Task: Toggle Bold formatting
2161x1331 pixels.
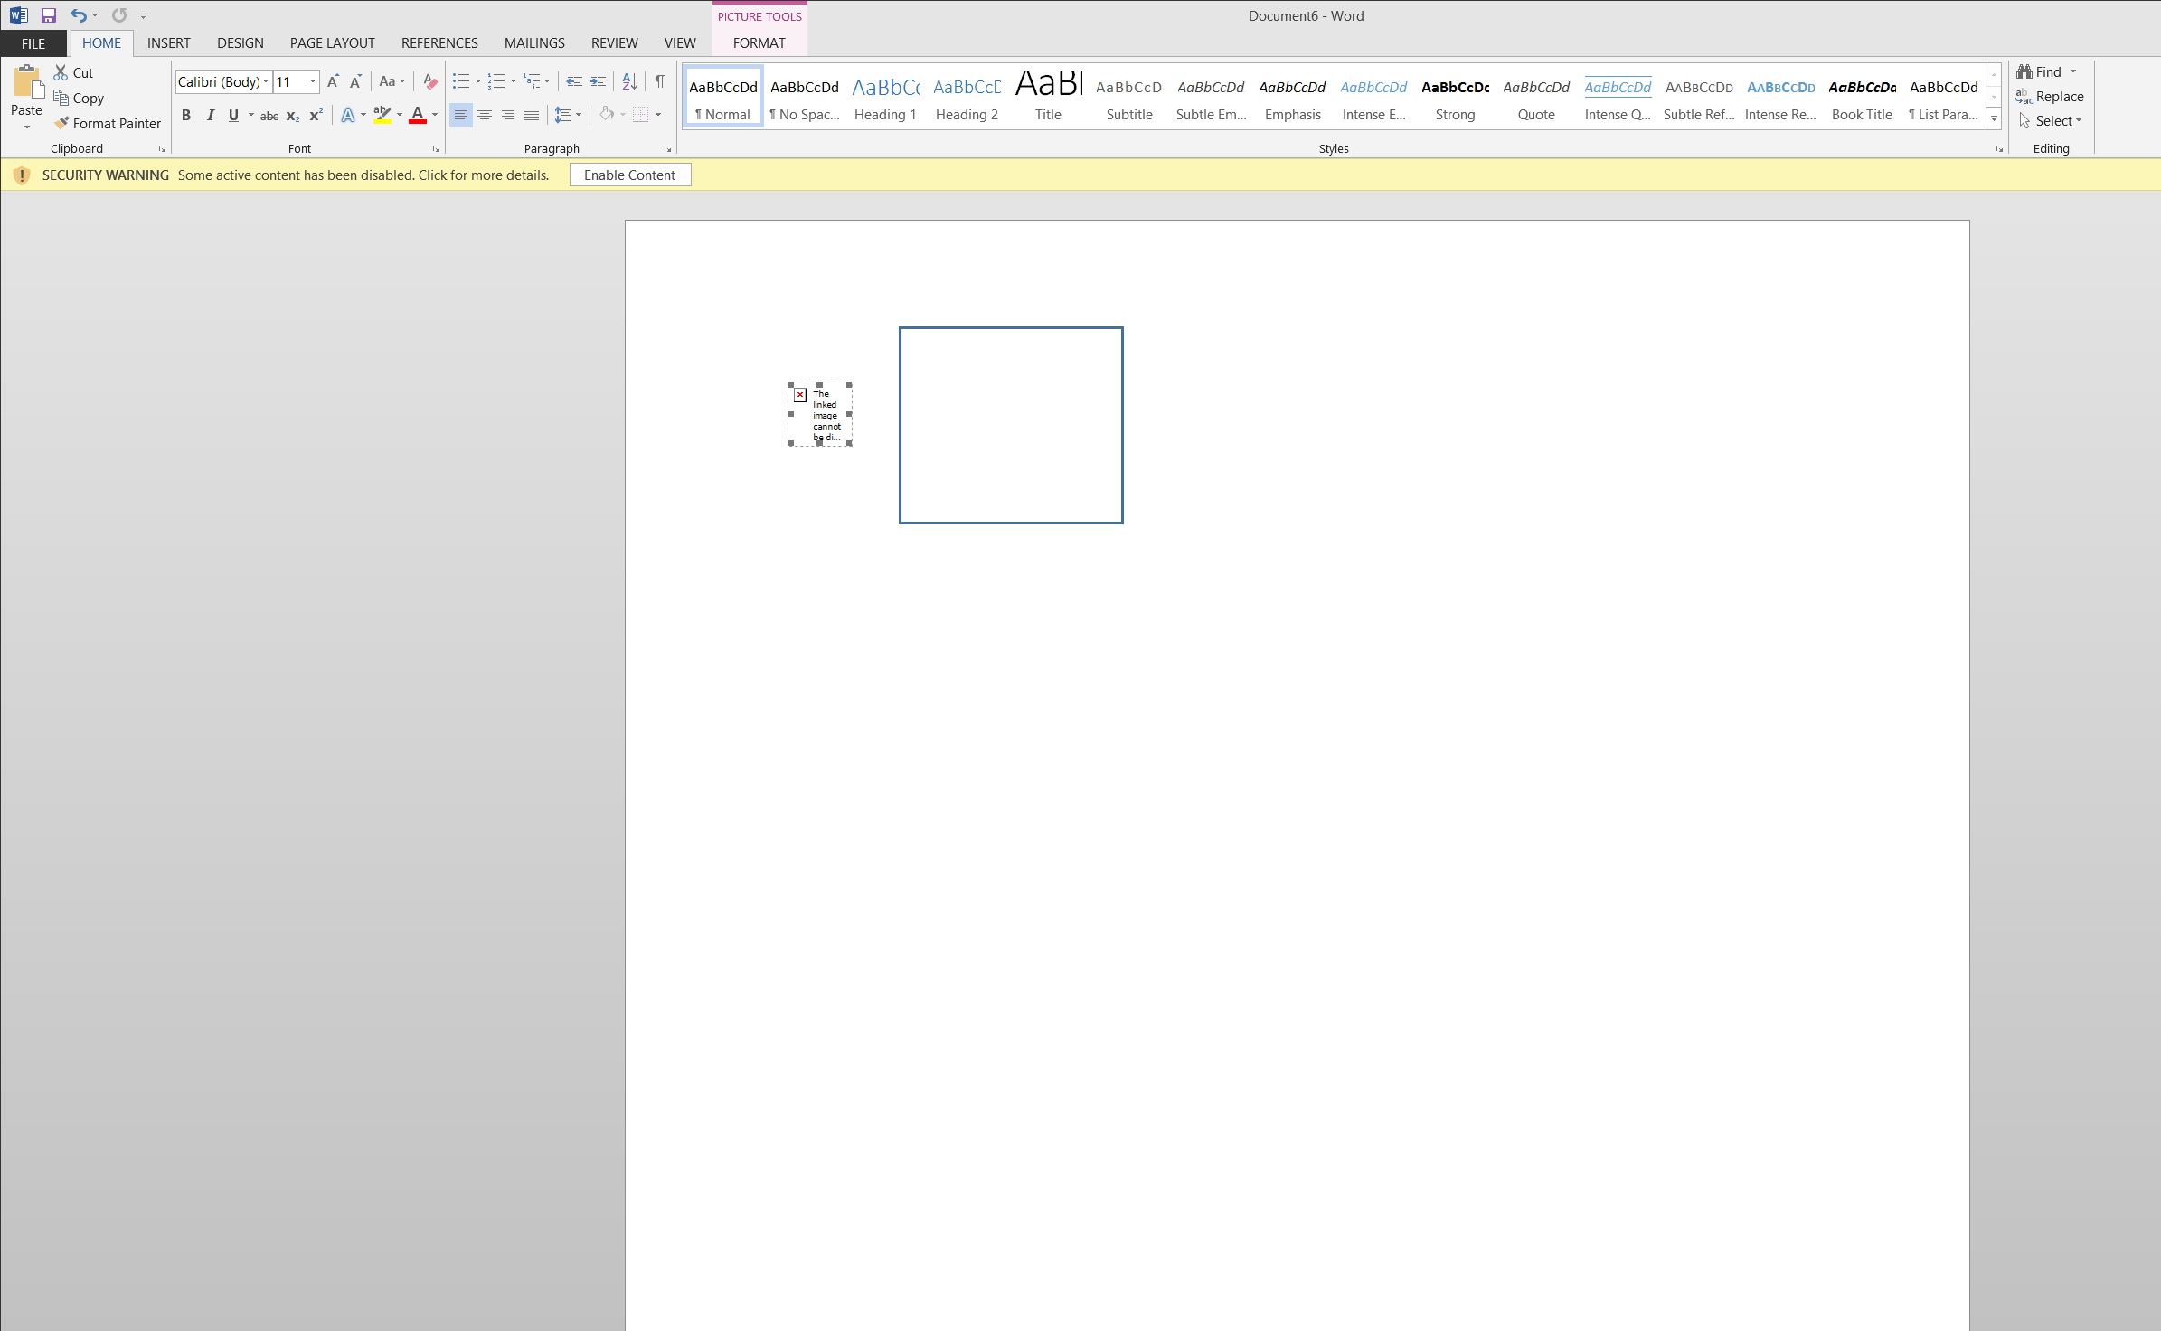Action: (x=186, y=115)
